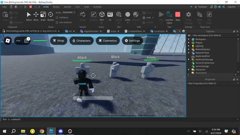Click the share icon in the title ribbon
240x135 pixels.
tap(223, 7)
